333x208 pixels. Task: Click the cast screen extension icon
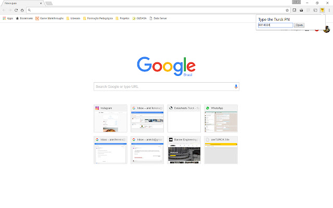click(x=315, y=10)
